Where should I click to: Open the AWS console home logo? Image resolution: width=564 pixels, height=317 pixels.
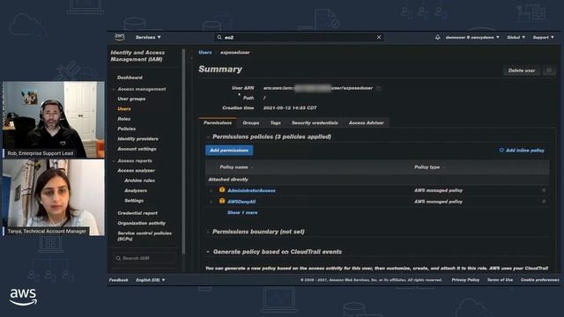point(120,37)
